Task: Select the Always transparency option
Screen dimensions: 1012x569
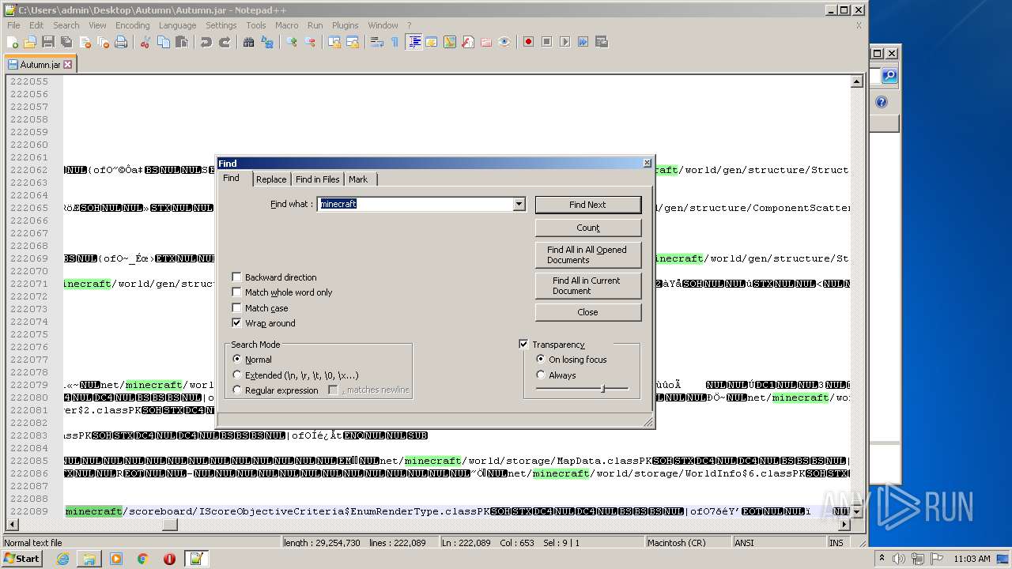Action: (x=541, y=375)
